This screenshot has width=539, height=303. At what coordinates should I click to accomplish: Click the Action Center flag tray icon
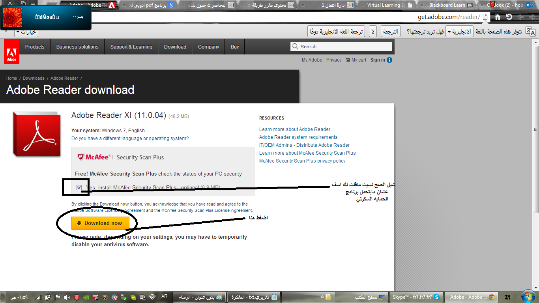click(57, 297)
